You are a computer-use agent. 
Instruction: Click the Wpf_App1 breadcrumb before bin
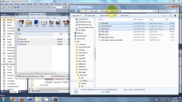[104, 11]
